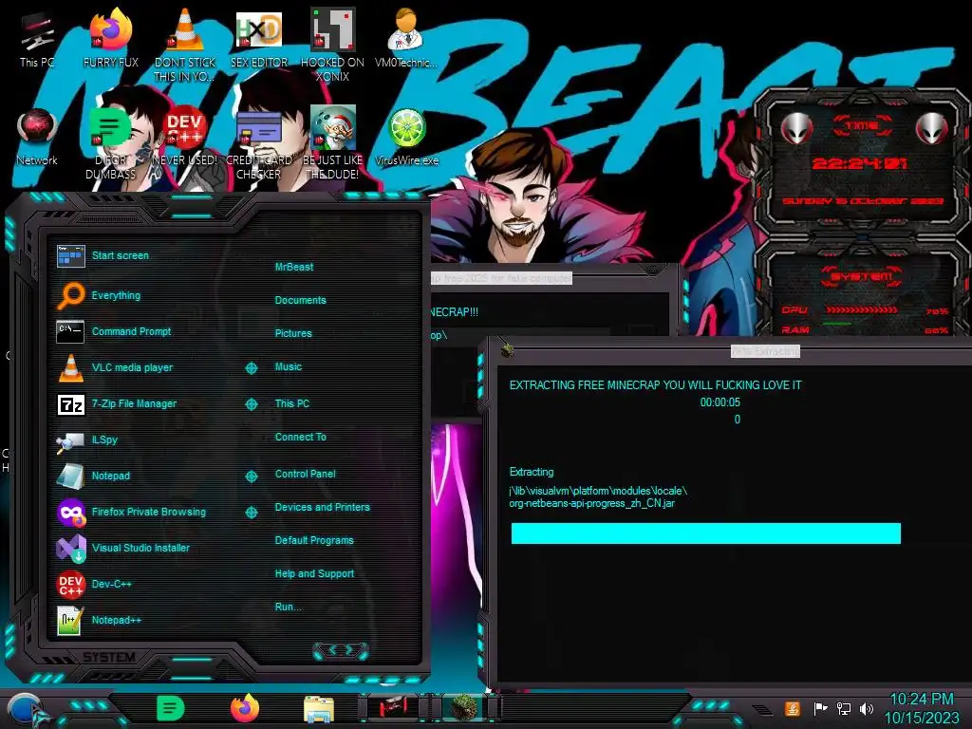The image size is (972, 729).
Task: Expand VLC media player jump list
Action: coord(251,368)
